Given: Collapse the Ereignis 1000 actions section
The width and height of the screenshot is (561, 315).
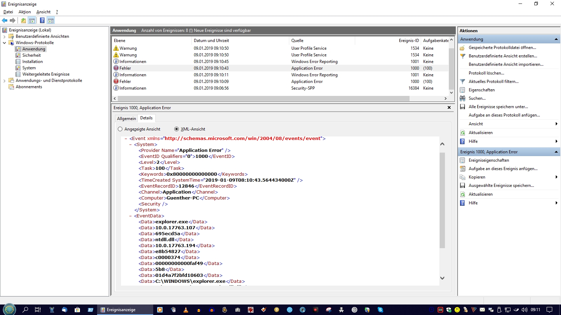Looking at the screenshot, I should 556,152.
